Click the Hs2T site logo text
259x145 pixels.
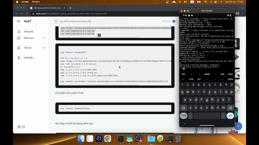28,21
